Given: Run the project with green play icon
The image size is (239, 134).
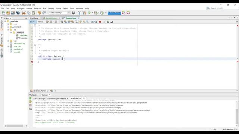Looking at the screenshot, I should coord(90,13).
